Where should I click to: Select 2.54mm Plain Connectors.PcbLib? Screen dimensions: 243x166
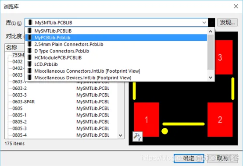pyautogui.click(x=116, y=44)
